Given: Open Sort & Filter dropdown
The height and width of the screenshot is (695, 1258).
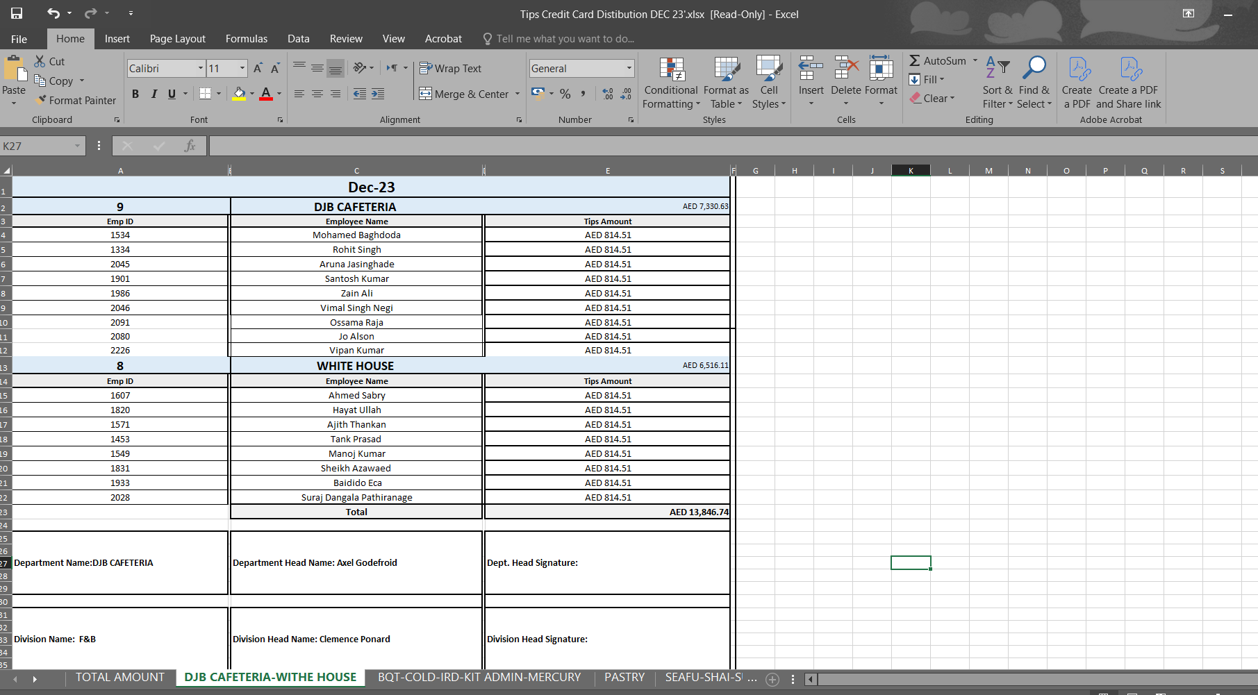Looking at the screenshot, I should tap(998, 83).
